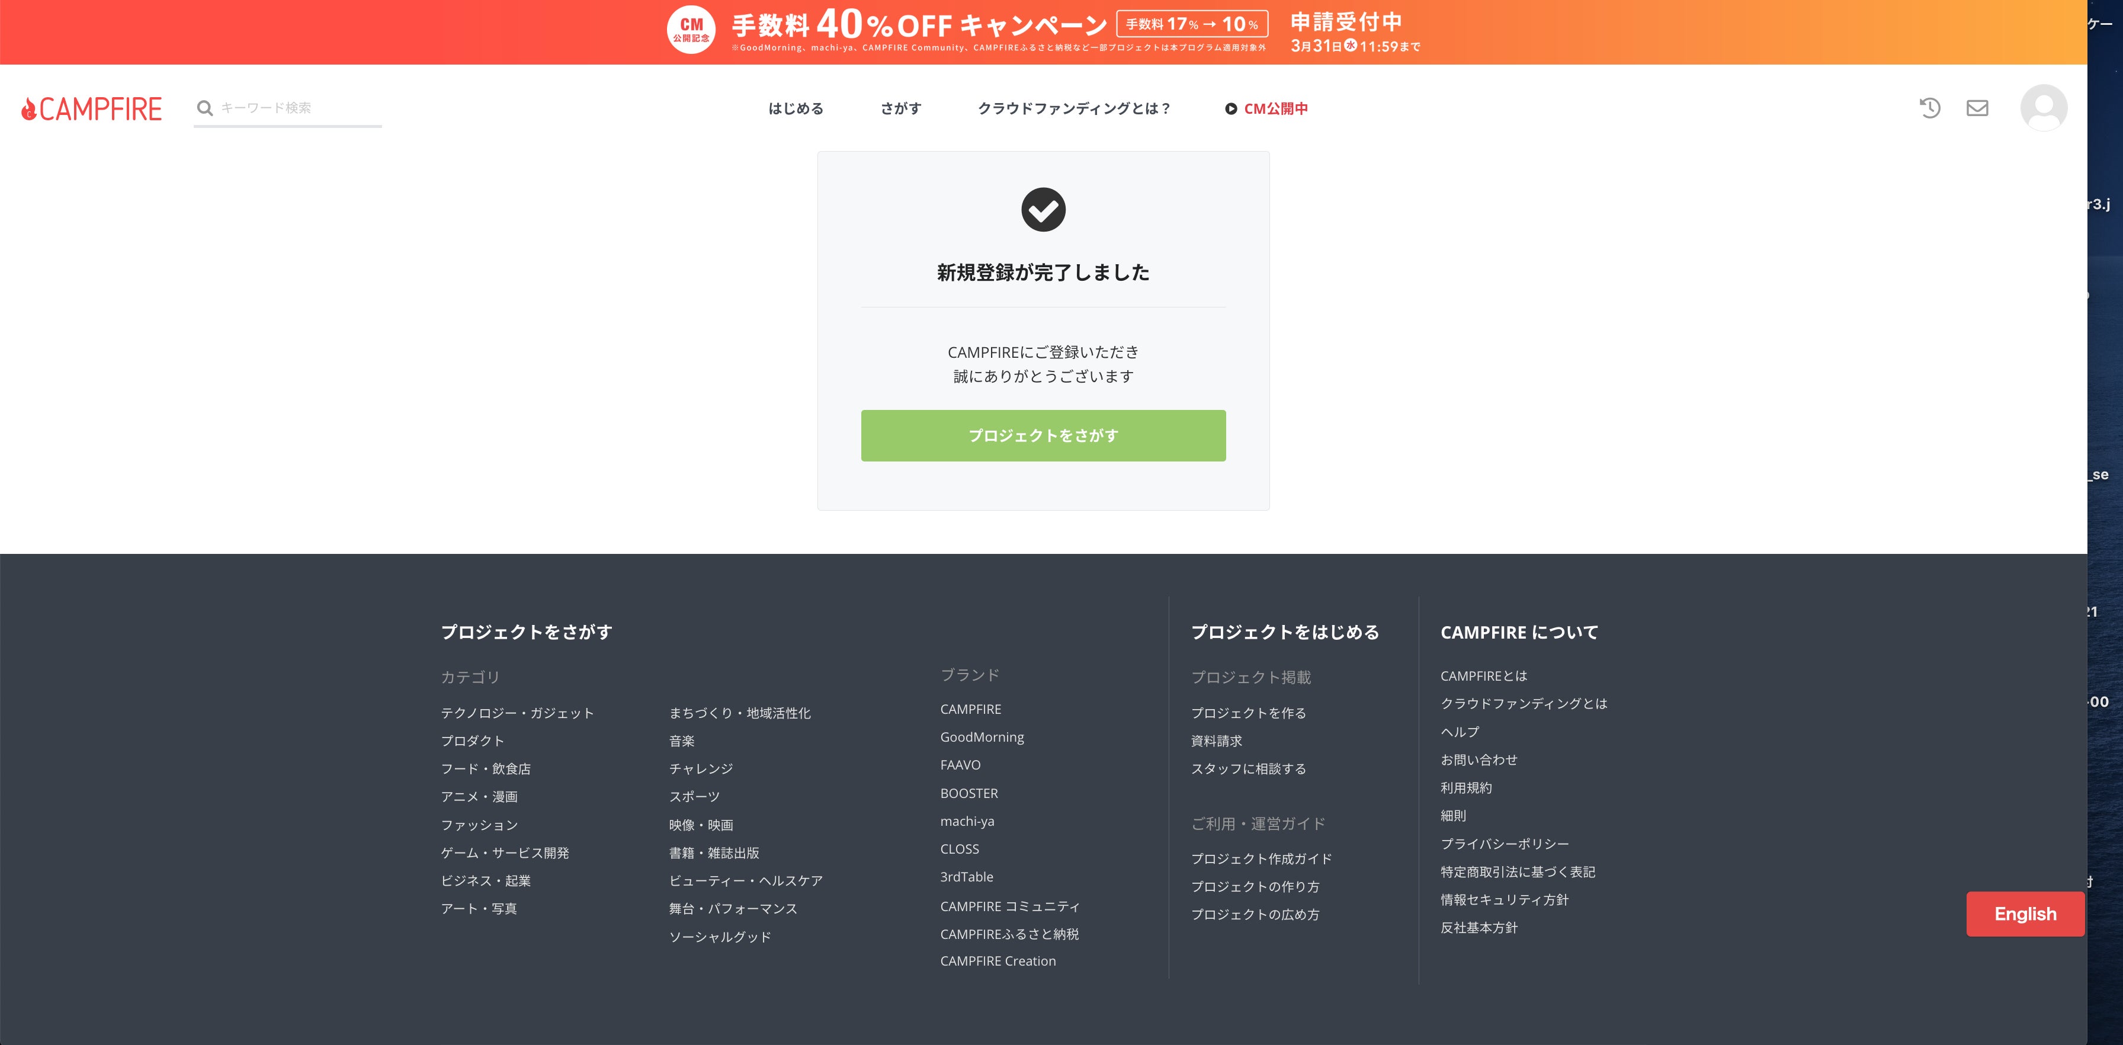Open the messages envelope icon
This screenshot has width=2123, height=1045.
pyautogui.click(x=1977, y=108)
